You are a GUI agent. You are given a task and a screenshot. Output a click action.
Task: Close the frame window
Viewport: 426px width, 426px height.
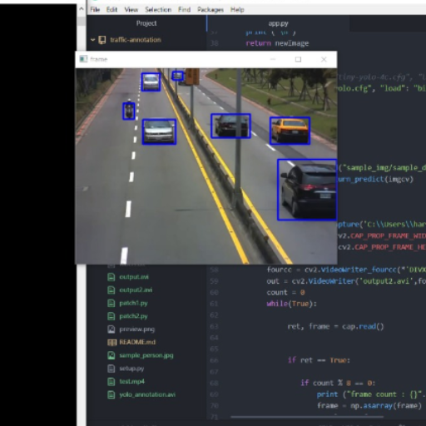tap(324, 59)
